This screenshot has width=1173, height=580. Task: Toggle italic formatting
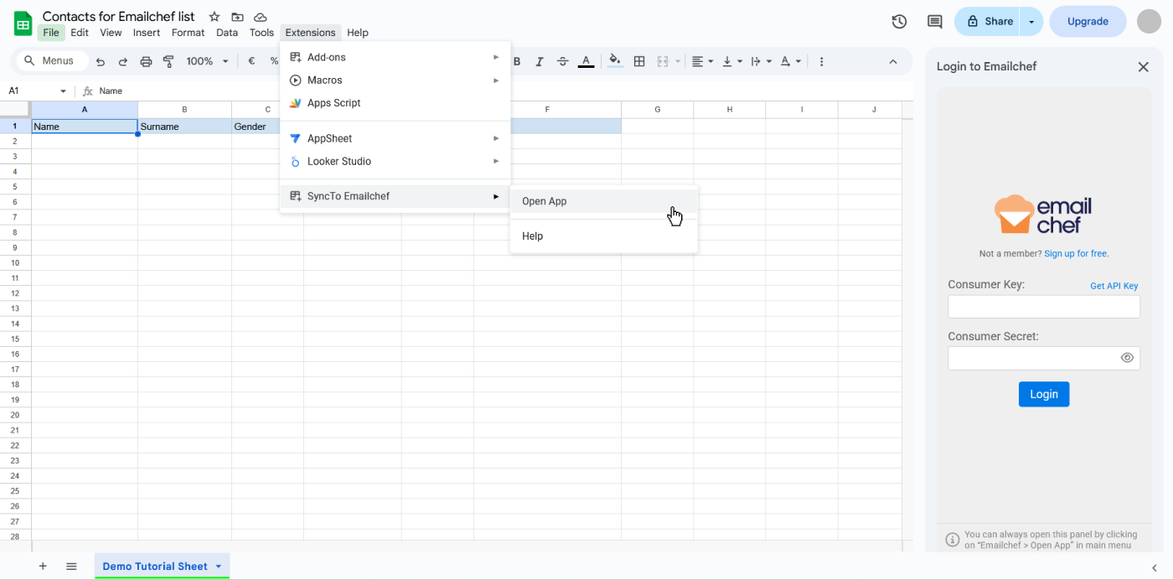[x=540, y=61]
